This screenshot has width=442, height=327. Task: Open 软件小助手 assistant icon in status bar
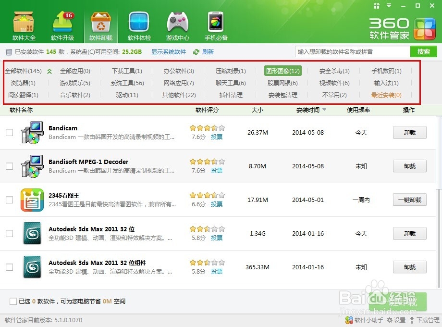[x=349, y=320]
